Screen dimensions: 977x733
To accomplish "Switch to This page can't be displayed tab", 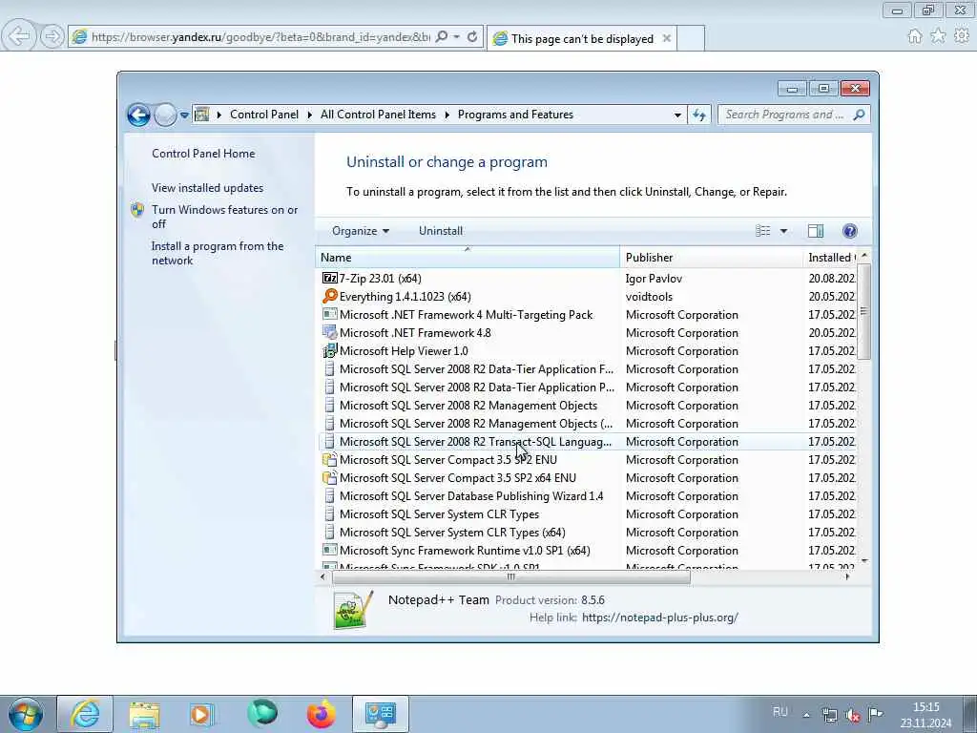I will tap(582, 38).
